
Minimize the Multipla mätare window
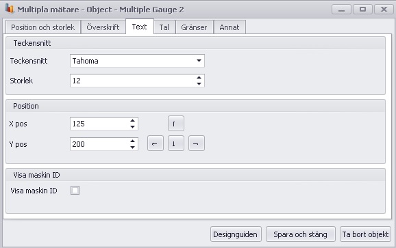point(341,10)
